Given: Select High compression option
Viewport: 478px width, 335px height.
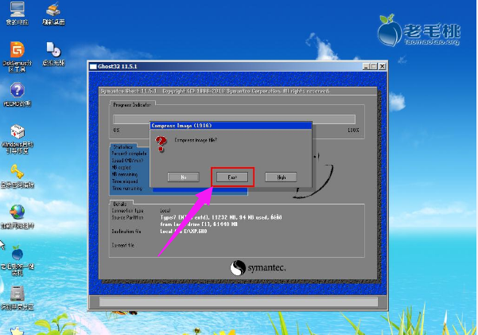Looking at the screenshot, I should [281, 177].
